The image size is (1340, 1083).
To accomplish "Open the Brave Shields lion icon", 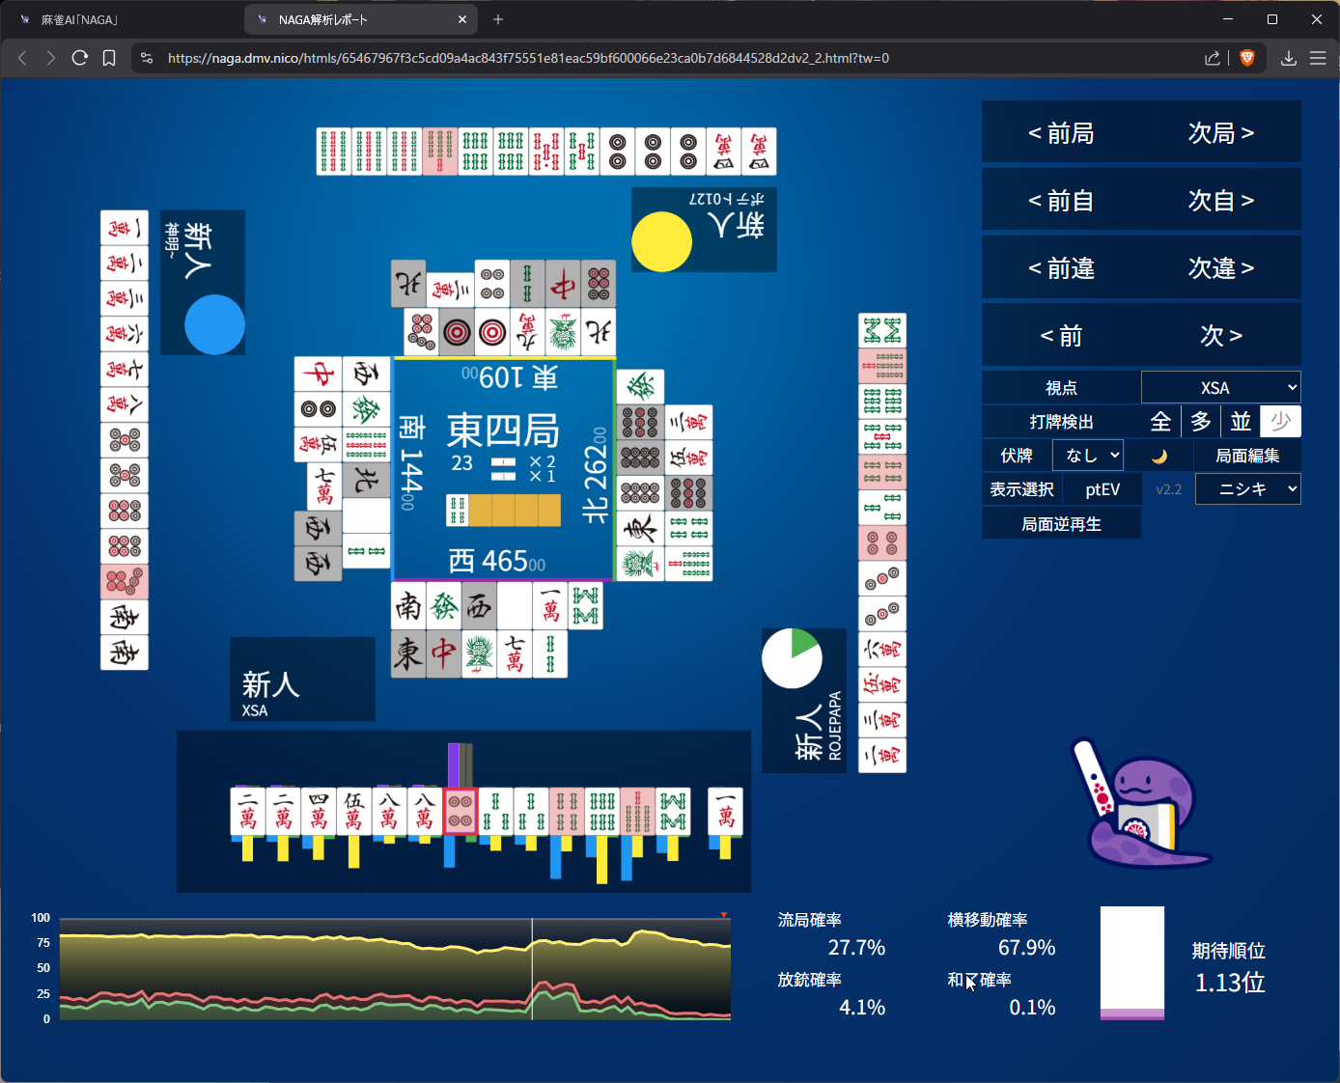I will tap(1246, 58).
